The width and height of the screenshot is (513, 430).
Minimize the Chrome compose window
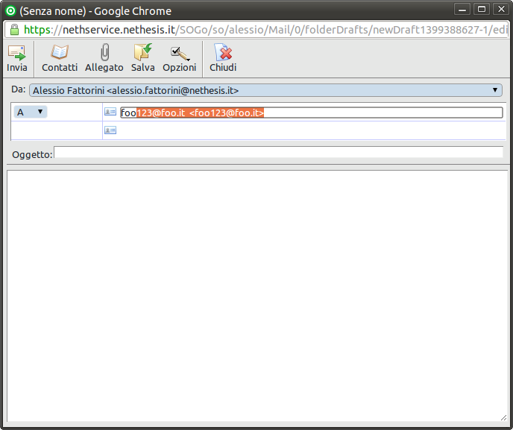point(464,10)
